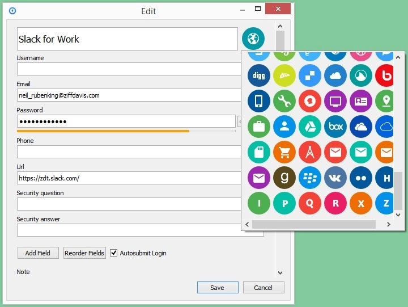This screenshot has height=307, width=408.
Task: Pick the Google Drive triangle icon
Action: point(310,127)
